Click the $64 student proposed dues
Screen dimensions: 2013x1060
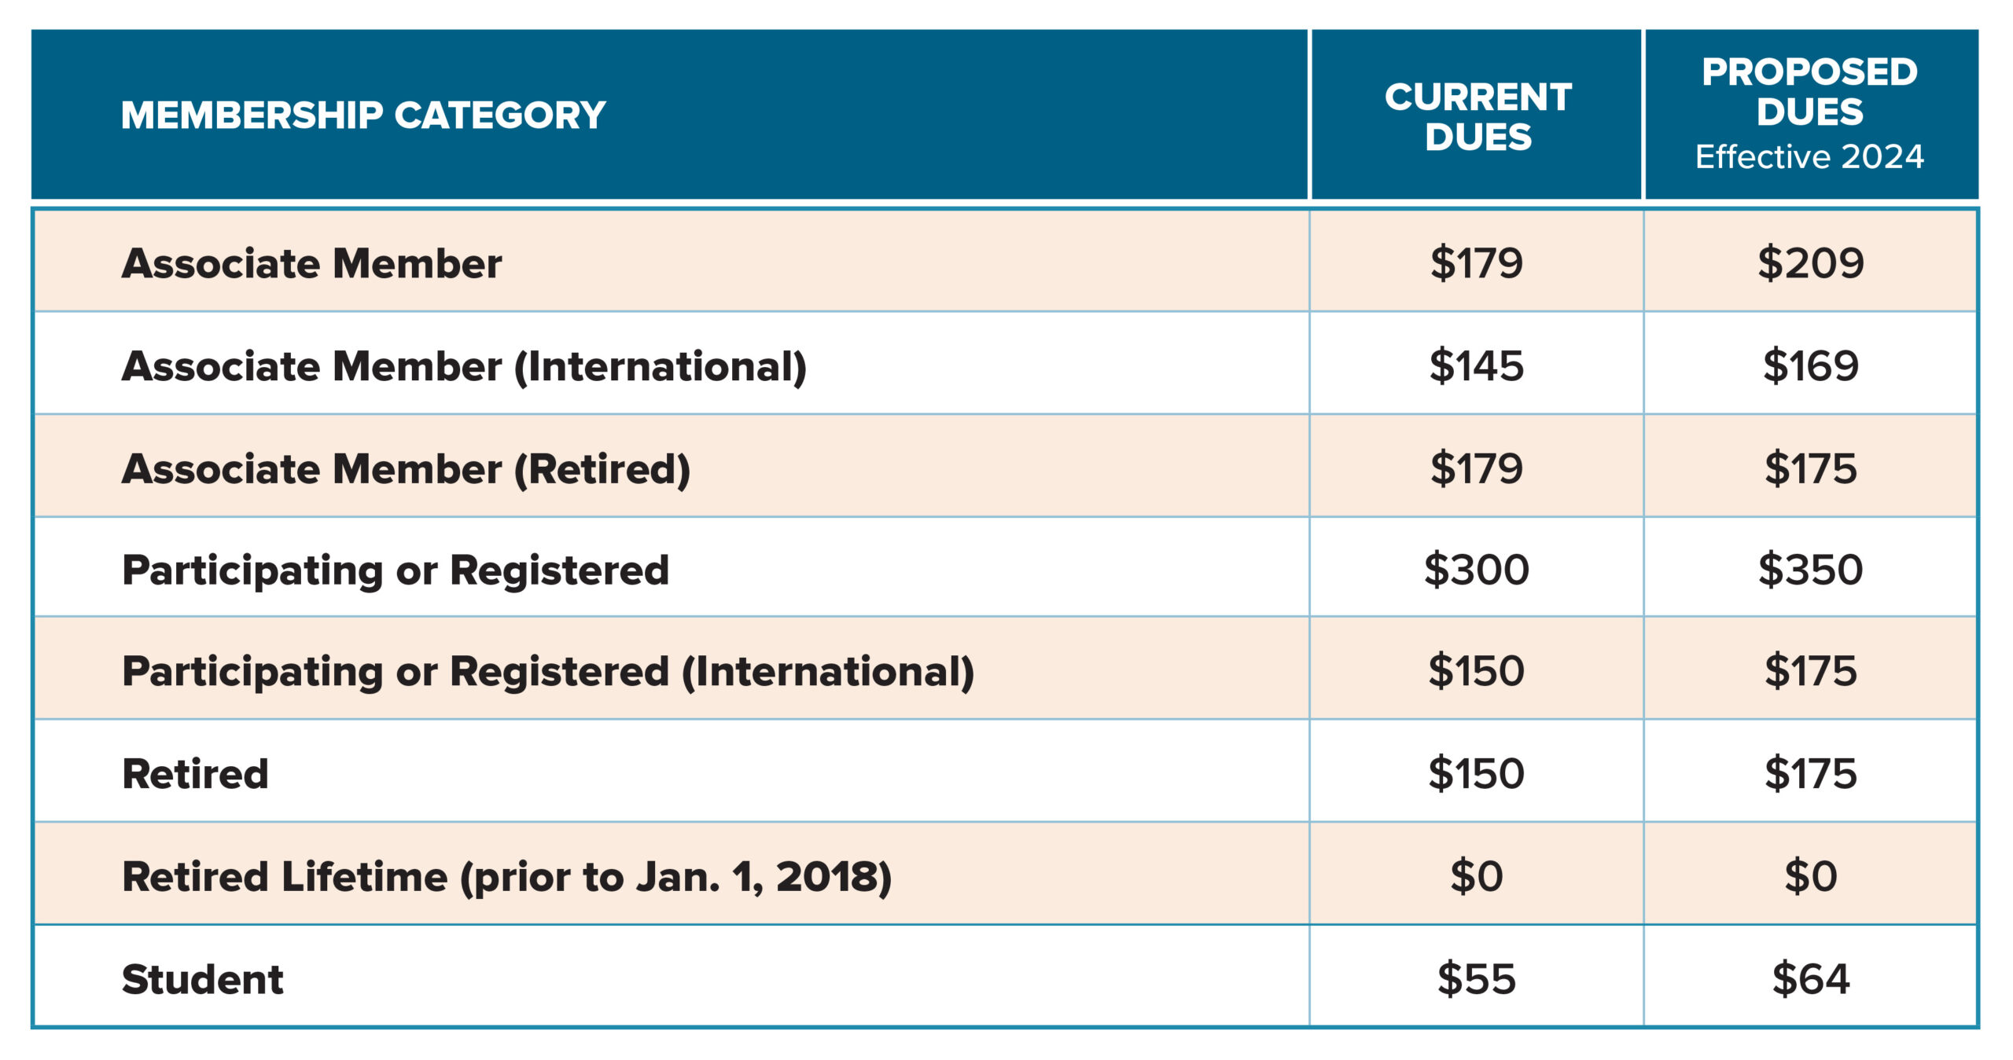[1810, 978]
